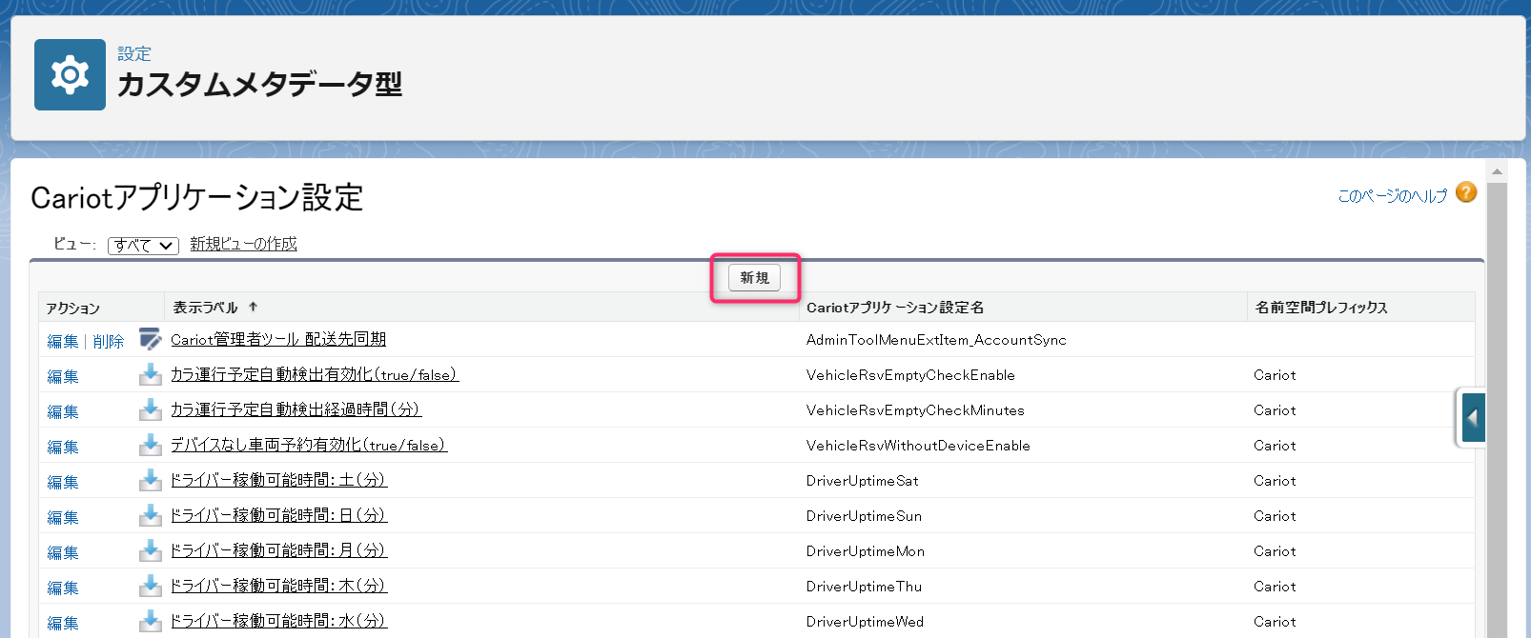The height and width of the screenshot is (638, 1531).
Task: Open the ドライバー稼働可能時間: 日(分) record link
Action: [x=278, y=515]
